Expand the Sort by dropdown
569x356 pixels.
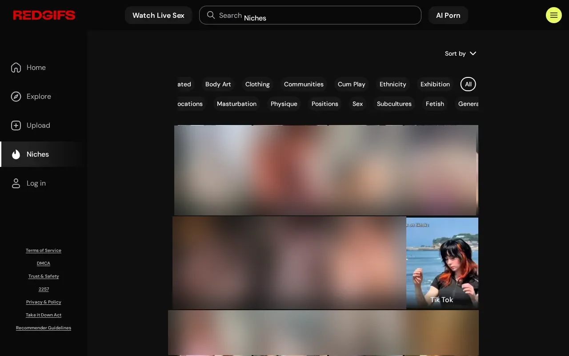461,53
